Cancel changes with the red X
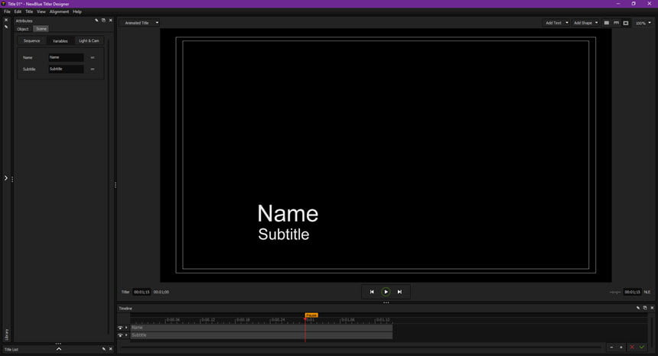The image size is (658, 356). (x=632, y=347)
